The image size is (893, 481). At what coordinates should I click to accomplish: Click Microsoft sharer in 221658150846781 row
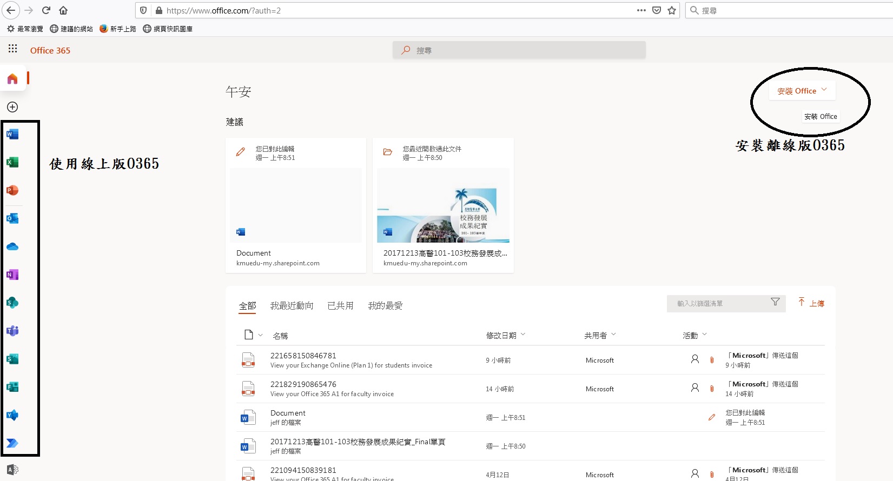[600, 360]
